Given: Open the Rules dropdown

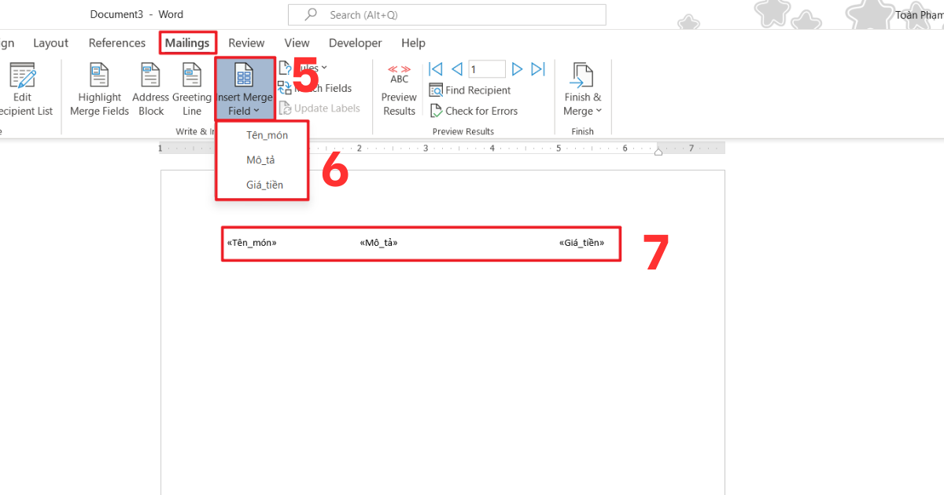Looking at the screenshot, I should point(303,68).
